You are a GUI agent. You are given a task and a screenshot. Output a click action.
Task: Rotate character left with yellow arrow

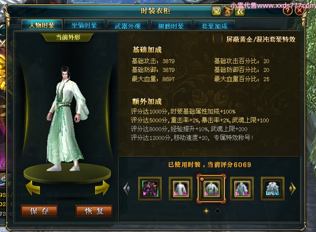click(33, 188)
